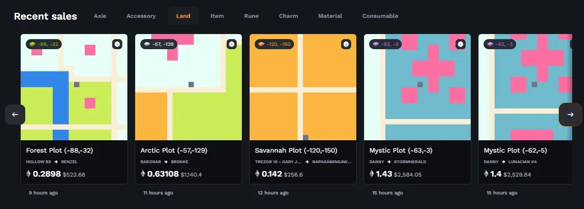Click the Recent sales heading
584x209 pixels.
pyautogui.click(x=45, y=16)
